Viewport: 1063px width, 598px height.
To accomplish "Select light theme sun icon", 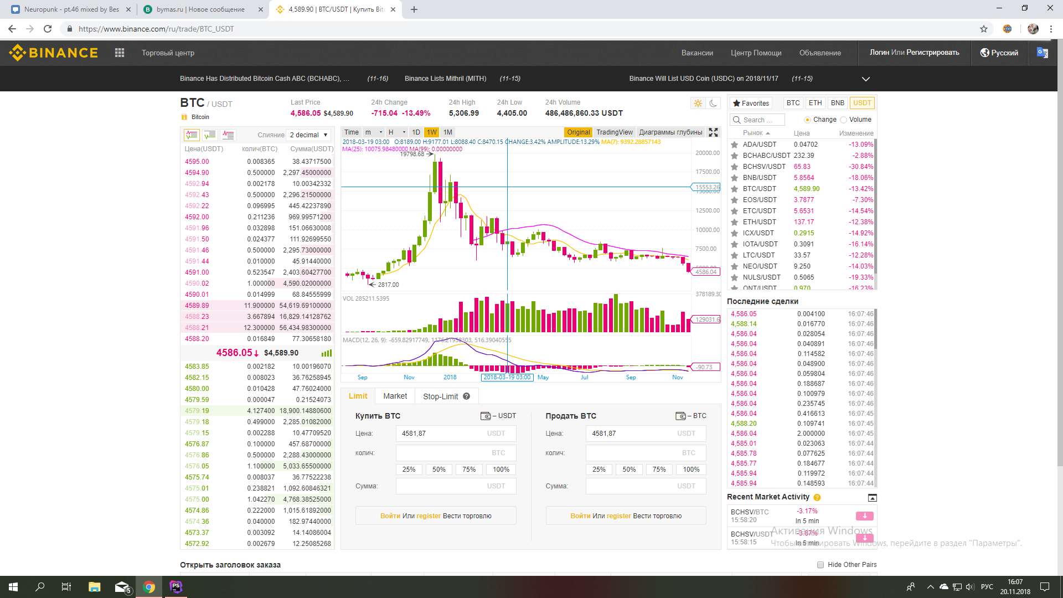I will (698, 103).
